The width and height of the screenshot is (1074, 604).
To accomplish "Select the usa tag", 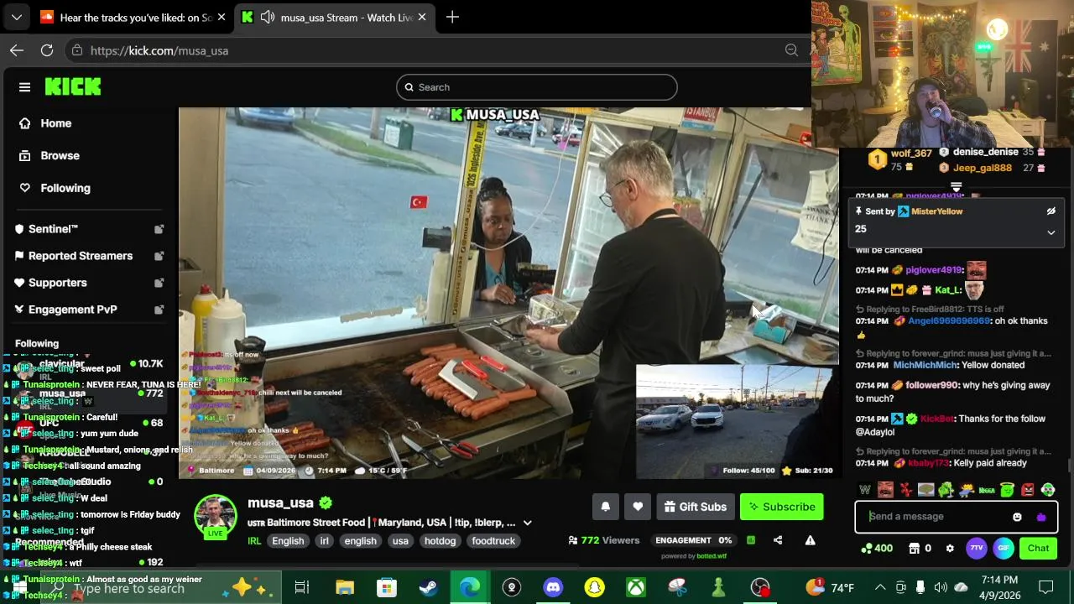I will pyautogui.click(x=400, y=541).
